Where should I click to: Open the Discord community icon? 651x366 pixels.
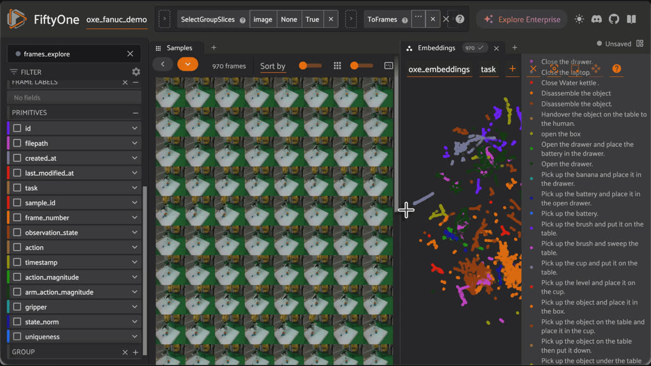coord(597,19)
